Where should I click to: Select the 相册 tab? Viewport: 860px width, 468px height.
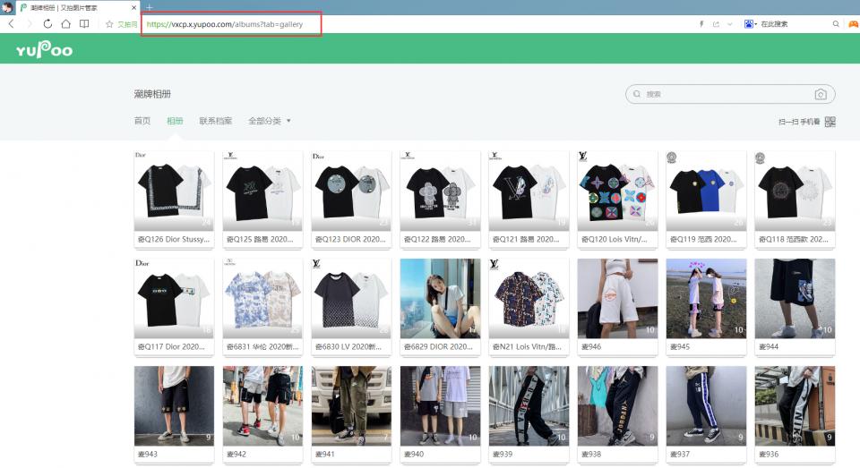[175, 121]
